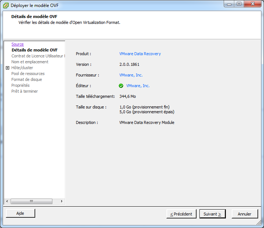Click version value 2.0.0.1861

tap(129, 64)
